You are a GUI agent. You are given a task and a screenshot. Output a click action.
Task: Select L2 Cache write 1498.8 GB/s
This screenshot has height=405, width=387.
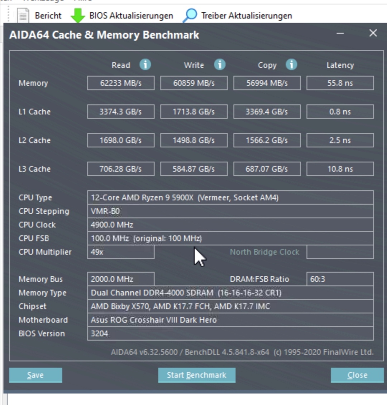point(194,140)
